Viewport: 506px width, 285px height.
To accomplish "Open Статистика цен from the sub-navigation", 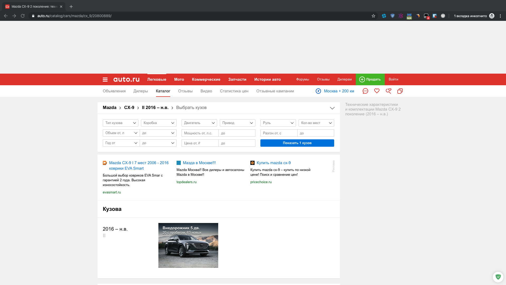I will pyautogui.click(x=234, y=91).
